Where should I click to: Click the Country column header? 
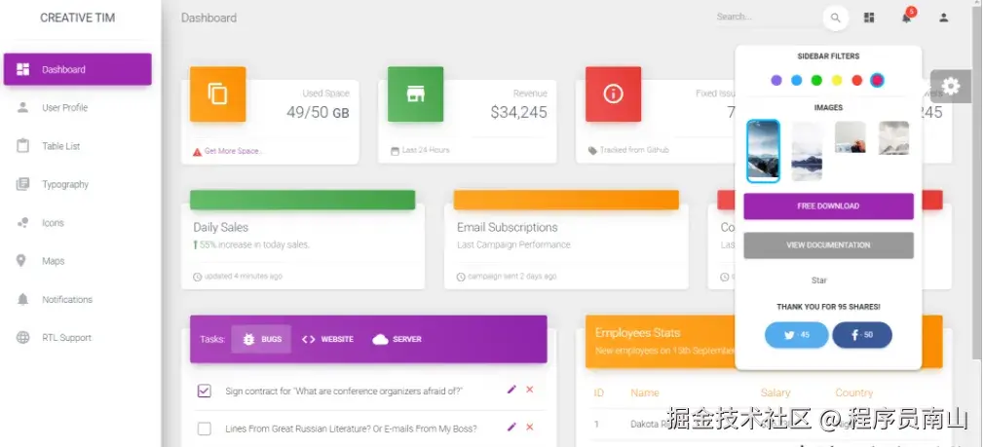[x=854, y=393]
